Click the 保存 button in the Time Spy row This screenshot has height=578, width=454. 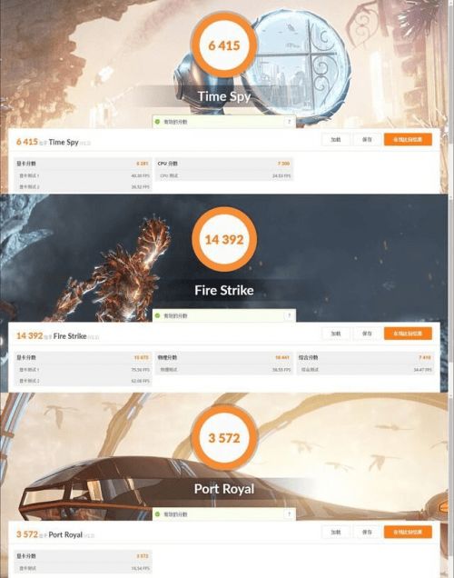click(367, 140)
